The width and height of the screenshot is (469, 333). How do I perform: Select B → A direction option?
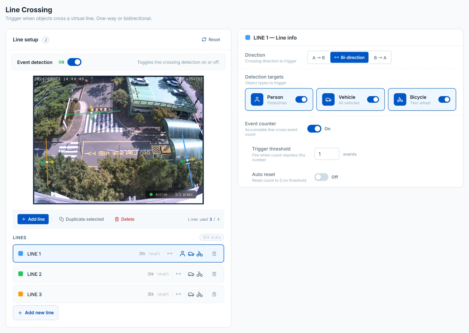click(380, 57)
